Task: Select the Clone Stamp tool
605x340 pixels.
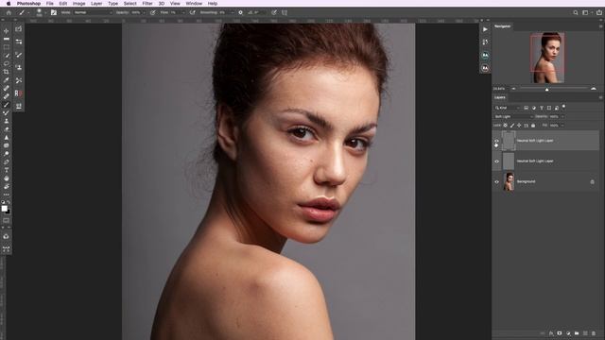Action: pyautogui.click(x=7, y=121)
